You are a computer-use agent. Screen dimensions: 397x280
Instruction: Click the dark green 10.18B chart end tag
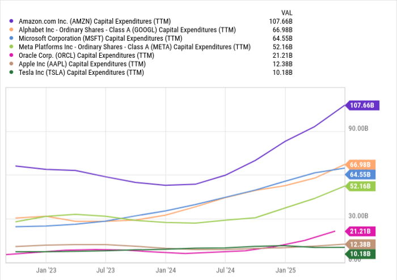360,254
